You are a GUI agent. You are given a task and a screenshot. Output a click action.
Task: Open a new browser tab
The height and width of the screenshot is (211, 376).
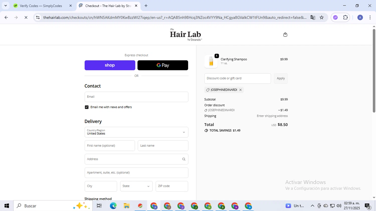tap(146, 6)
